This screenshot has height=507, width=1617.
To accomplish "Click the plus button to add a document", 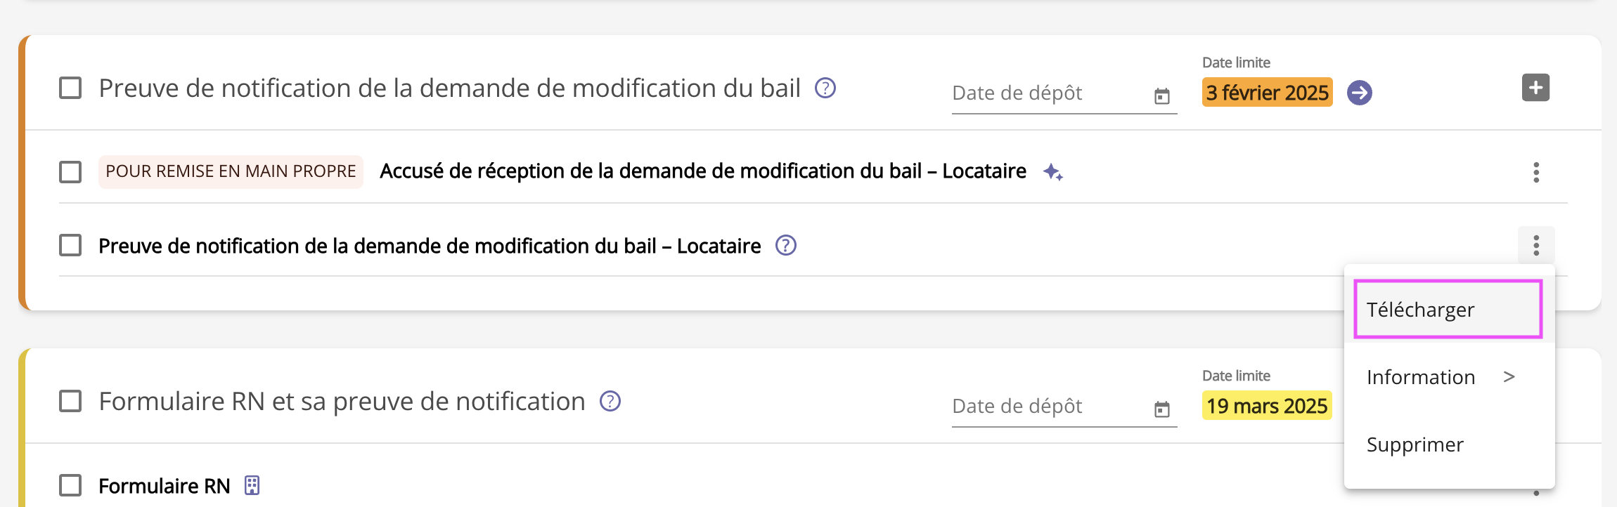I will click(x=1535, y=88).
